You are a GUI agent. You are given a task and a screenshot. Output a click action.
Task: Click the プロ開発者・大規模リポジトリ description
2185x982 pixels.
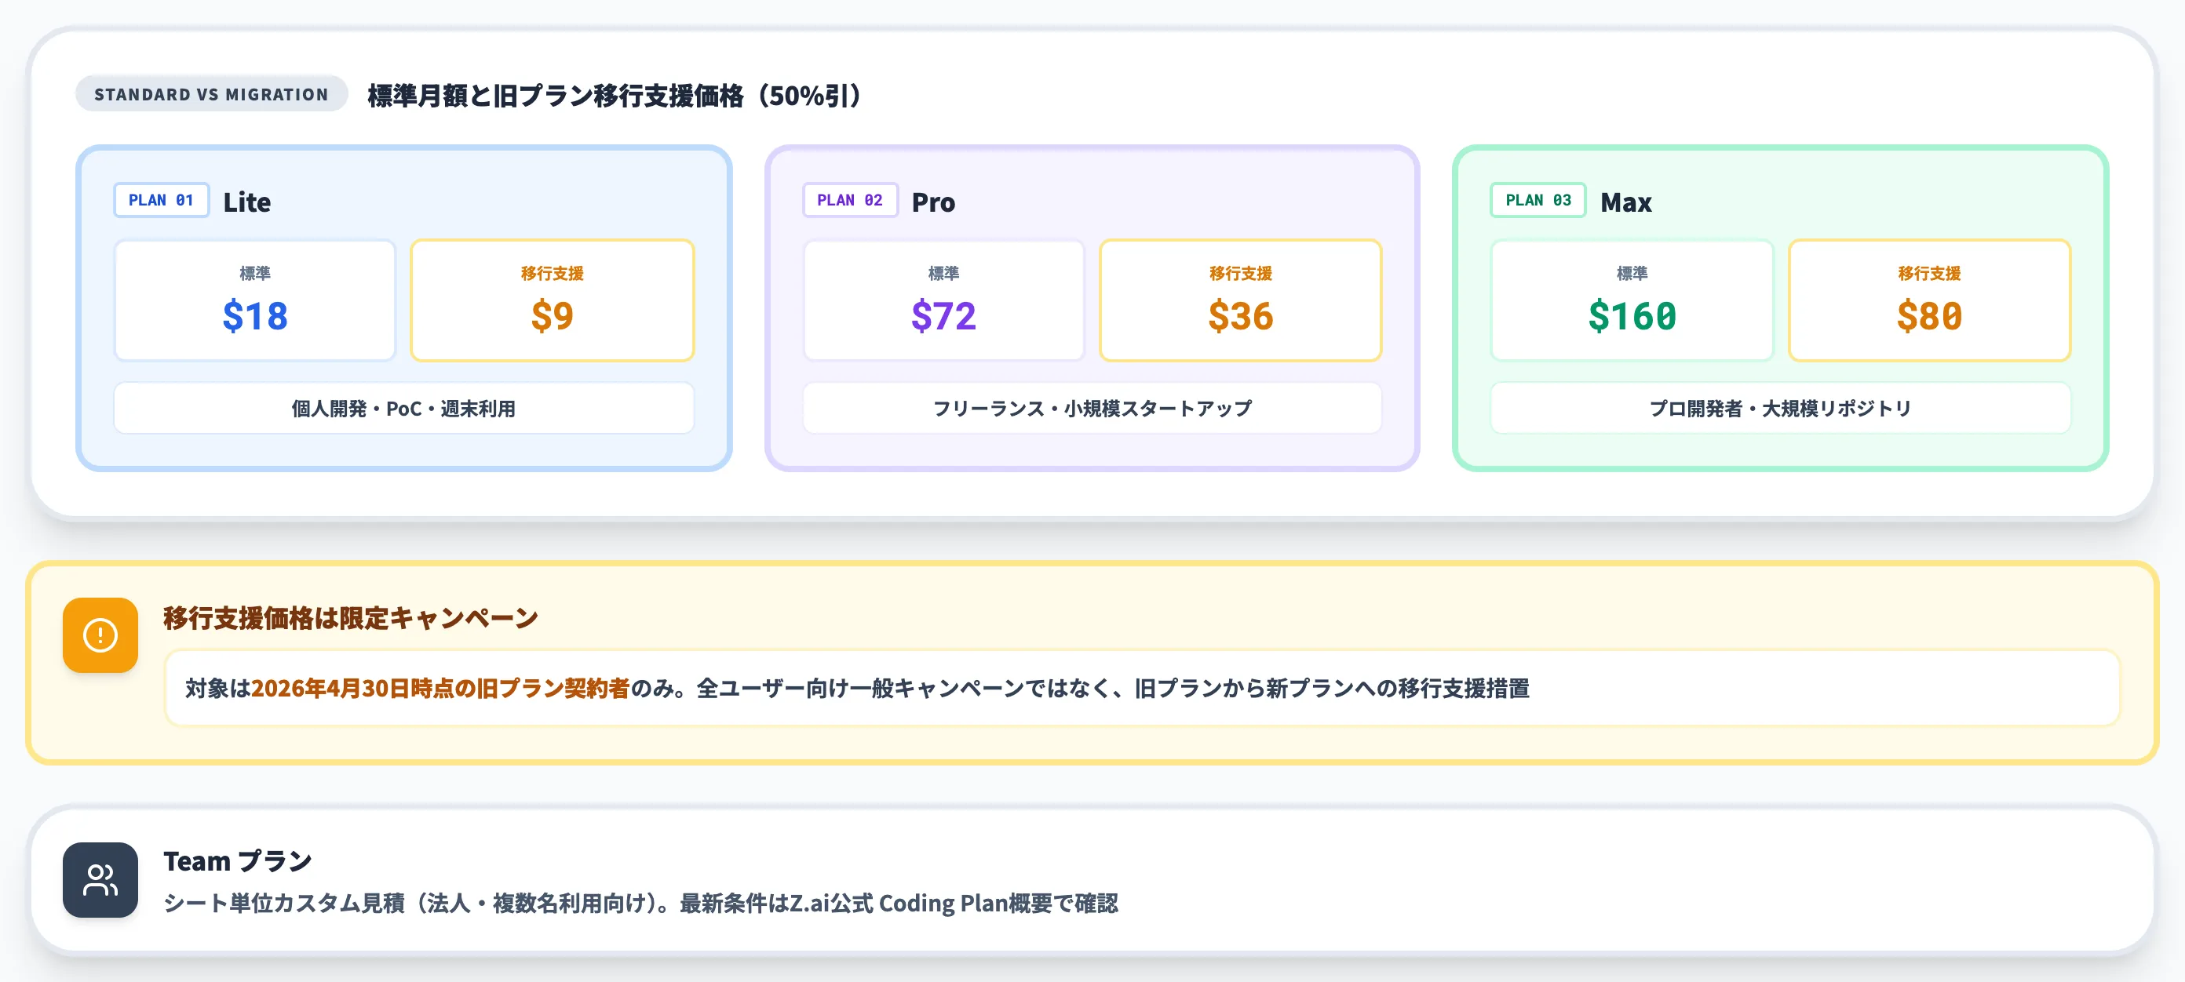(x=1780, y=409)
